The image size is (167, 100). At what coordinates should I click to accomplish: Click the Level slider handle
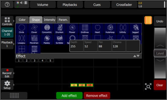click(x=160, y=53)
